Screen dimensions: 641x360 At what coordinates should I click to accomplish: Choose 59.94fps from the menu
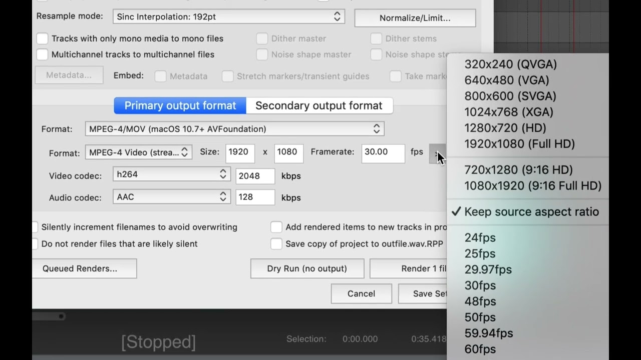point(528,333)
